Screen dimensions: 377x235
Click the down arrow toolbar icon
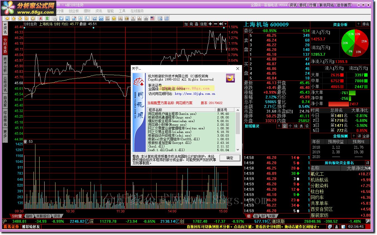point(20,18)
